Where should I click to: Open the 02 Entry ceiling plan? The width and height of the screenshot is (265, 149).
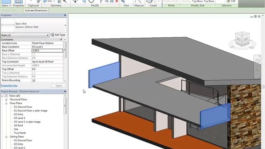tap(19, 144)
